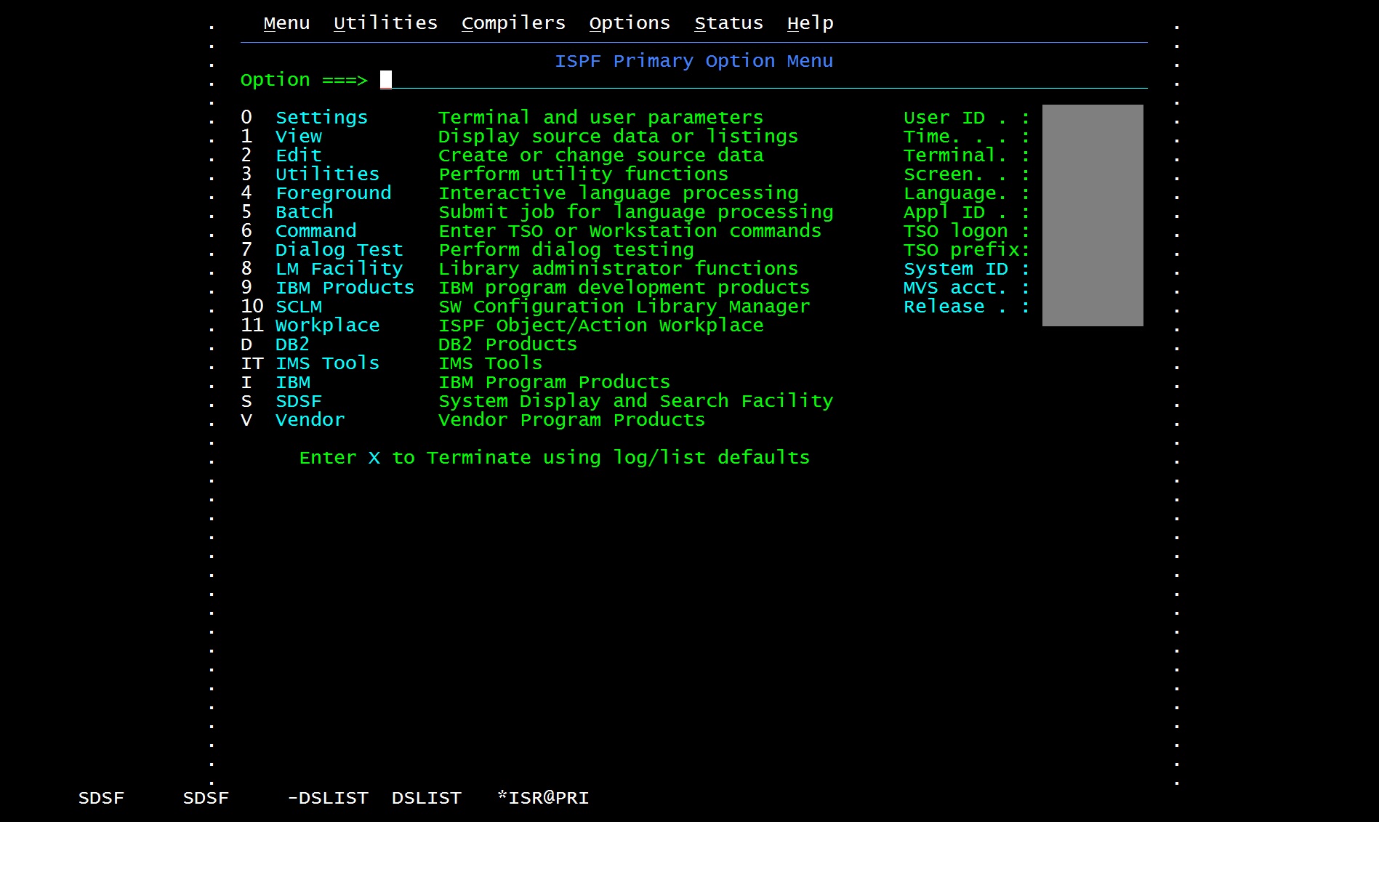Open the Utilities pull-down in the action bar
The image size is (1379, 872).
(385, 23)
